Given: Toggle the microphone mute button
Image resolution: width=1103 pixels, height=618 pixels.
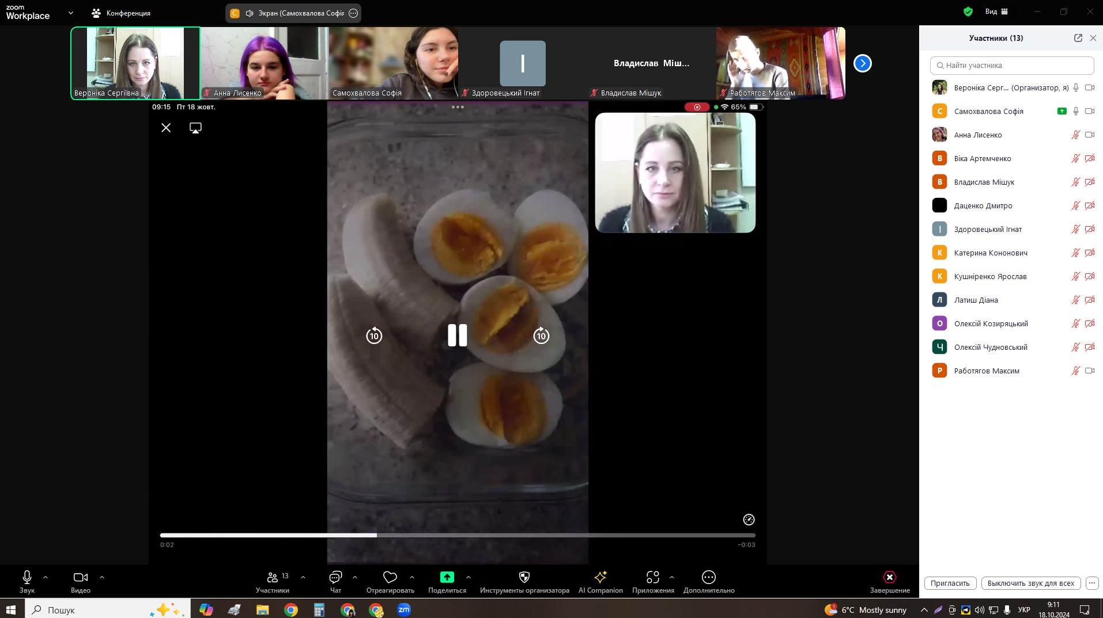Looking at the screenshot, I should [x=27, y=577].
